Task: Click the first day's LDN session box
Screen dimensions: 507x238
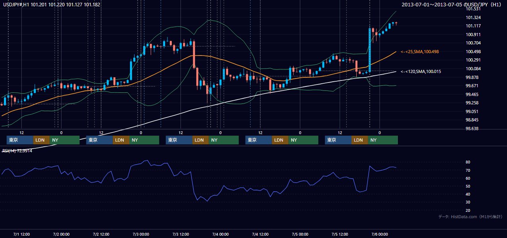Action: [x=42, y=140]
